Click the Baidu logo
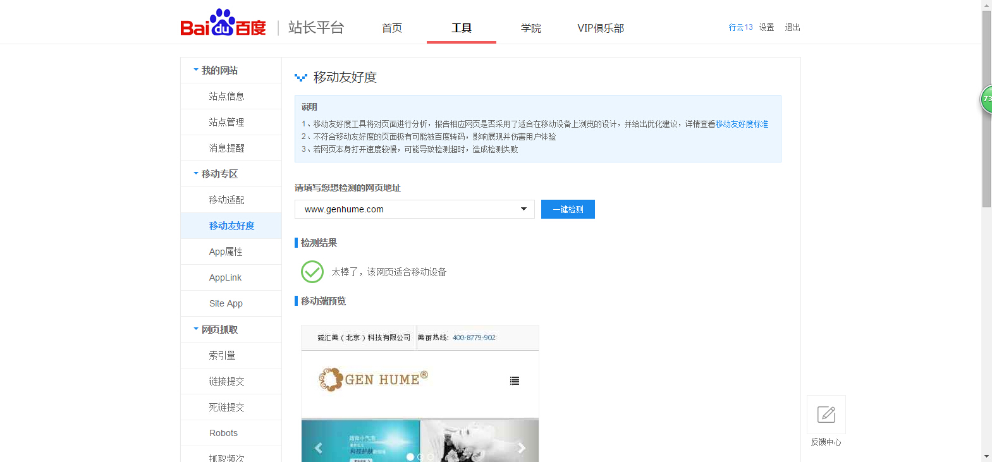The image size is (992, 462). pos(223,23)
